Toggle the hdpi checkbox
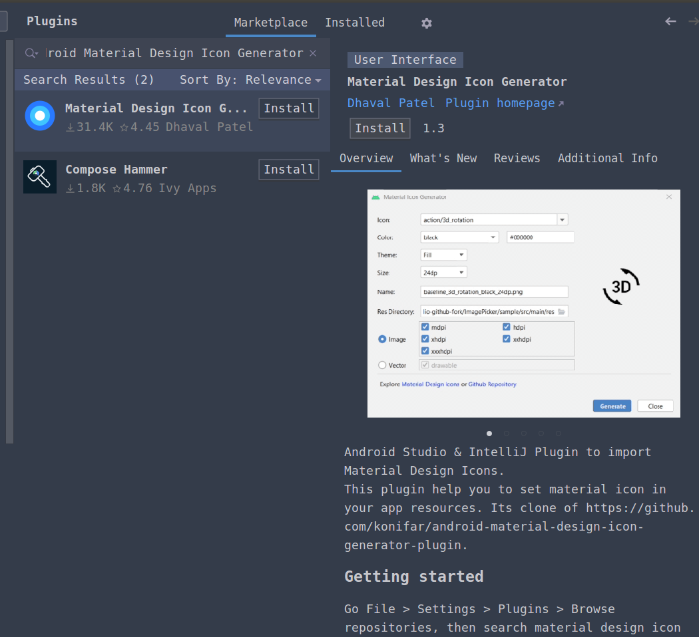699x637 pixels. coord(507,327)
